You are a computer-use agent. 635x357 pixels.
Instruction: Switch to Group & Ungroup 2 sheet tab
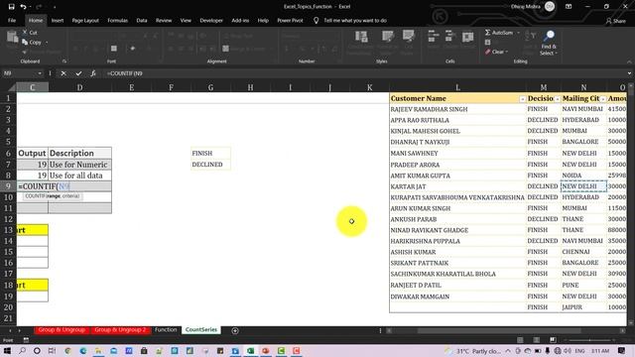120,330
